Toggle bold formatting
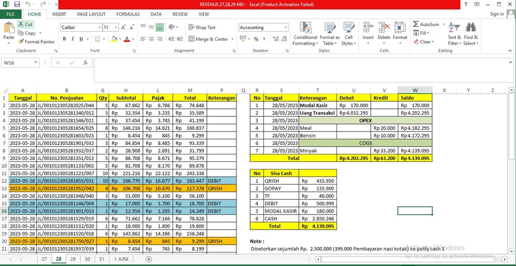516x266 pixels. tap(64, 39)
